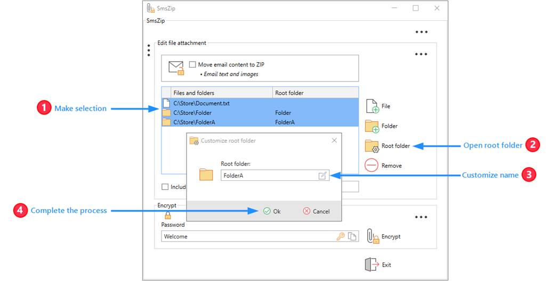Click the Exit door icon
The width and height of the screenshot is (558, 281).
click(371, 265)
